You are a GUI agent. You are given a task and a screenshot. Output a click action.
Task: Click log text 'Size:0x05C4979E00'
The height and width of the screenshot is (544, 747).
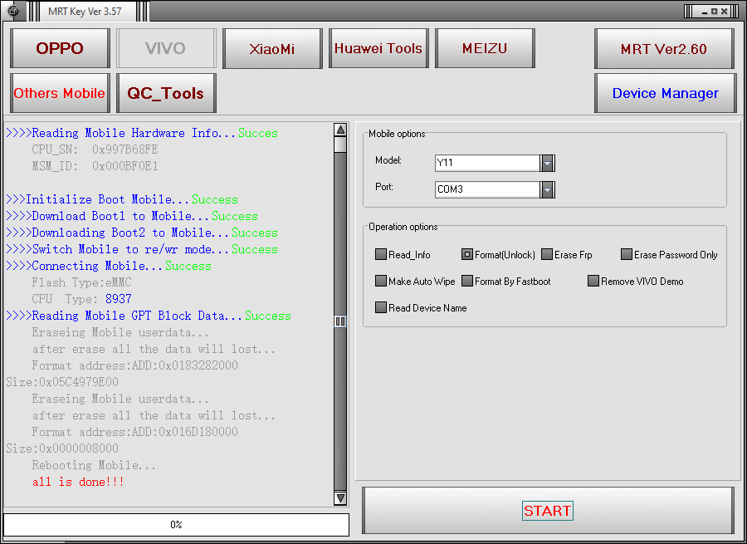[62, 382]
